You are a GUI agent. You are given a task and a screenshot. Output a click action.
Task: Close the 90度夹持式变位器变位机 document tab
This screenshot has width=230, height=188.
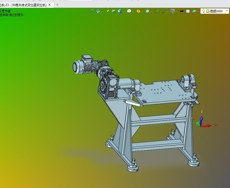pos(49,5)
